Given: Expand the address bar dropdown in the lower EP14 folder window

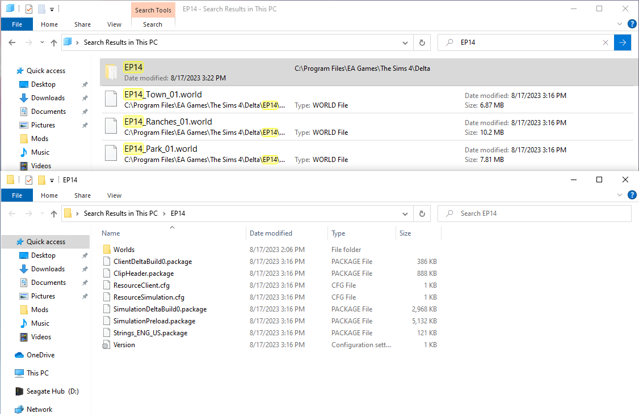Looking at the screenshot, I should click(x=405, y=214).
